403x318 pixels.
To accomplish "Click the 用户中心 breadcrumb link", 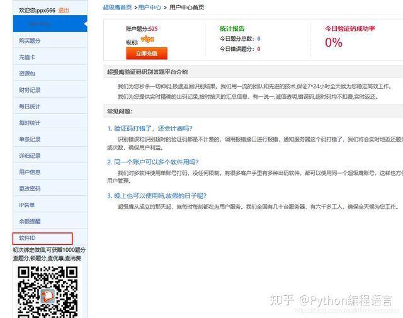I will (x=150, y=8).
